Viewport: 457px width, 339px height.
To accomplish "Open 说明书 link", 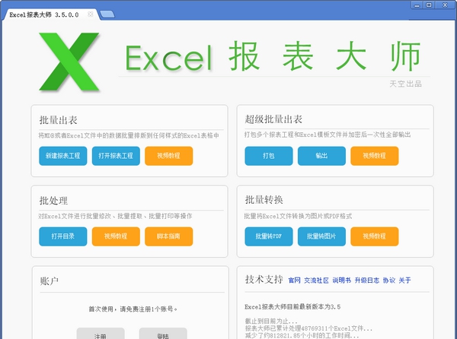I will [341, 280].
